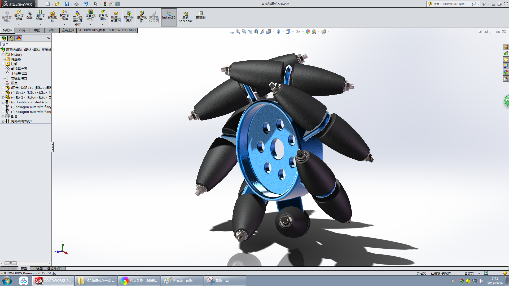Switch to the SOLIDWORKS MBD tab
Viewport: 509px width, 286px height.
click(x=122, y=30)
